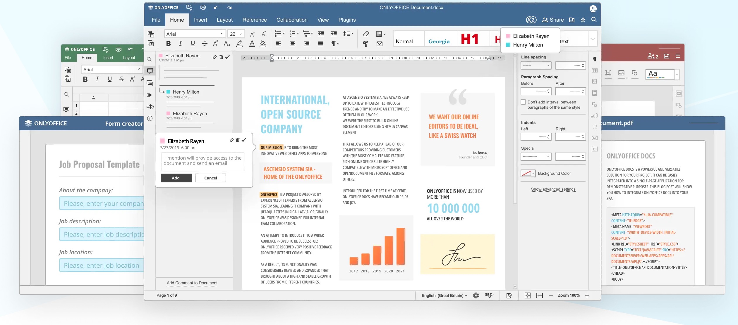Viewport: 738px width, 325px height.
Task: Click the font color A icon
Action: pos(252,44)
